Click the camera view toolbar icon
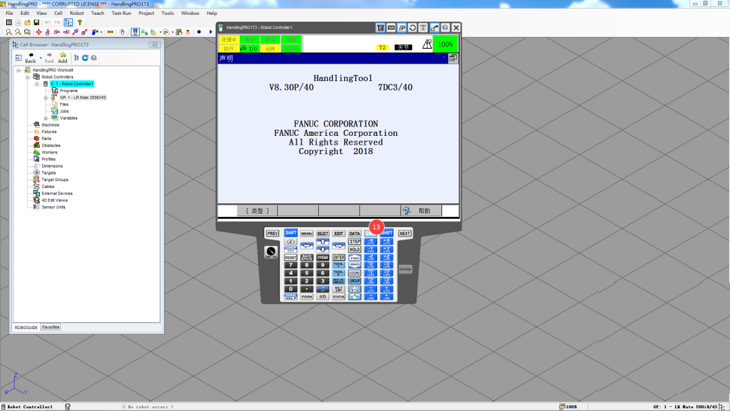This screenshot has height=411, width=730. 95,32
